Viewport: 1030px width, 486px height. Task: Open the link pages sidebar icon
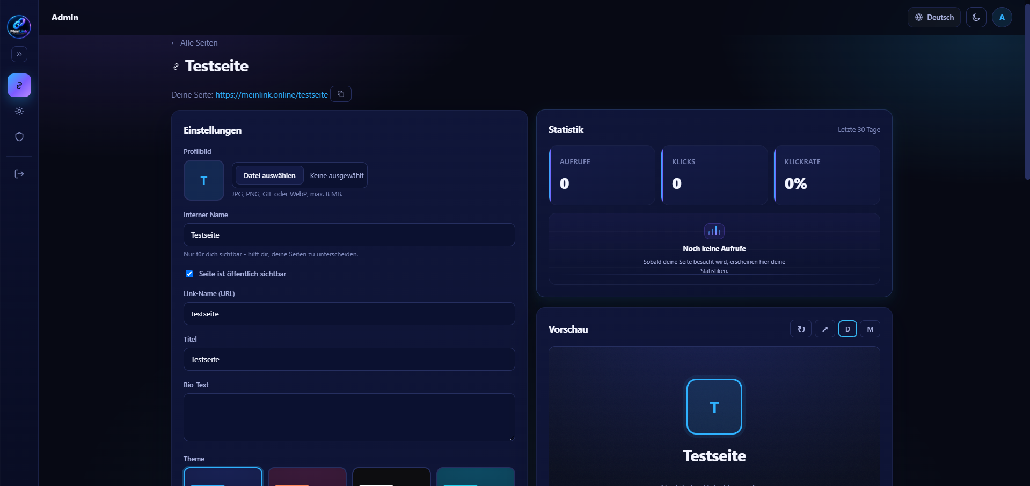[19, 85]
